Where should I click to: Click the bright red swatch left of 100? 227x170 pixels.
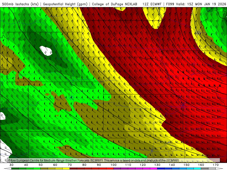[x=110, y=169]
